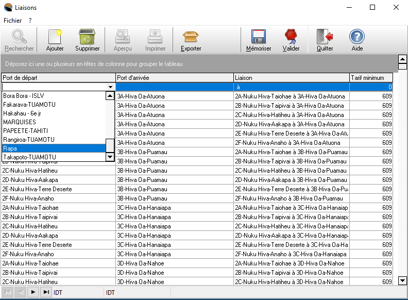The image size is (408, 300).
Task: Select the 2F-Nuku Hiva-Anaho à 3B-Hiva Oa-Puamau cell
Action: 291,198
